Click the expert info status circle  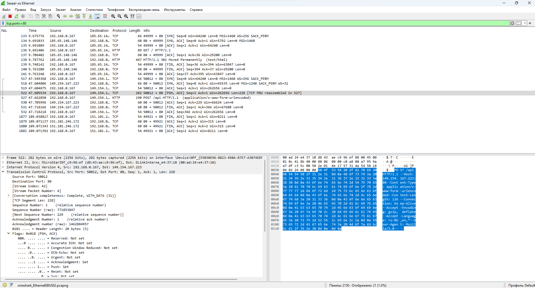pos(5,285)
